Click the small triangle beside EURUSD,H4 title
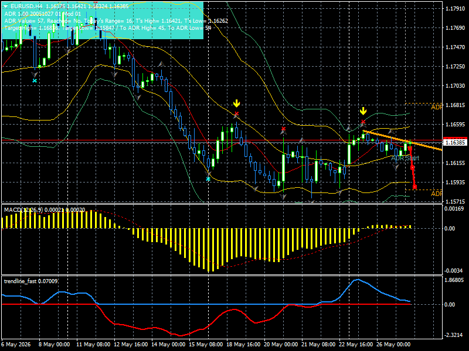The image size is (469, 351). click(5, 6)
